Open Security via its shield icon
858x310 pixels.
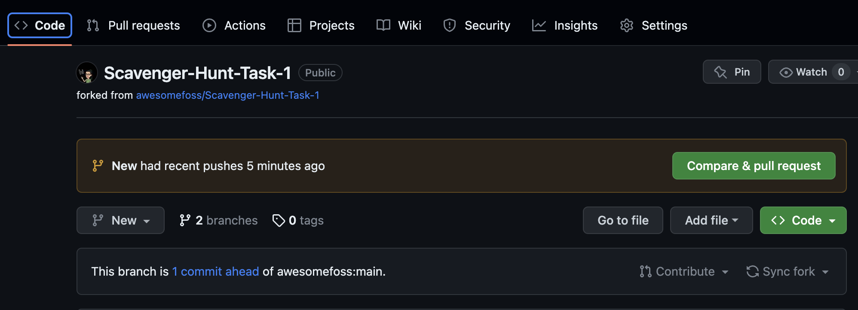[x=450, y=25]
